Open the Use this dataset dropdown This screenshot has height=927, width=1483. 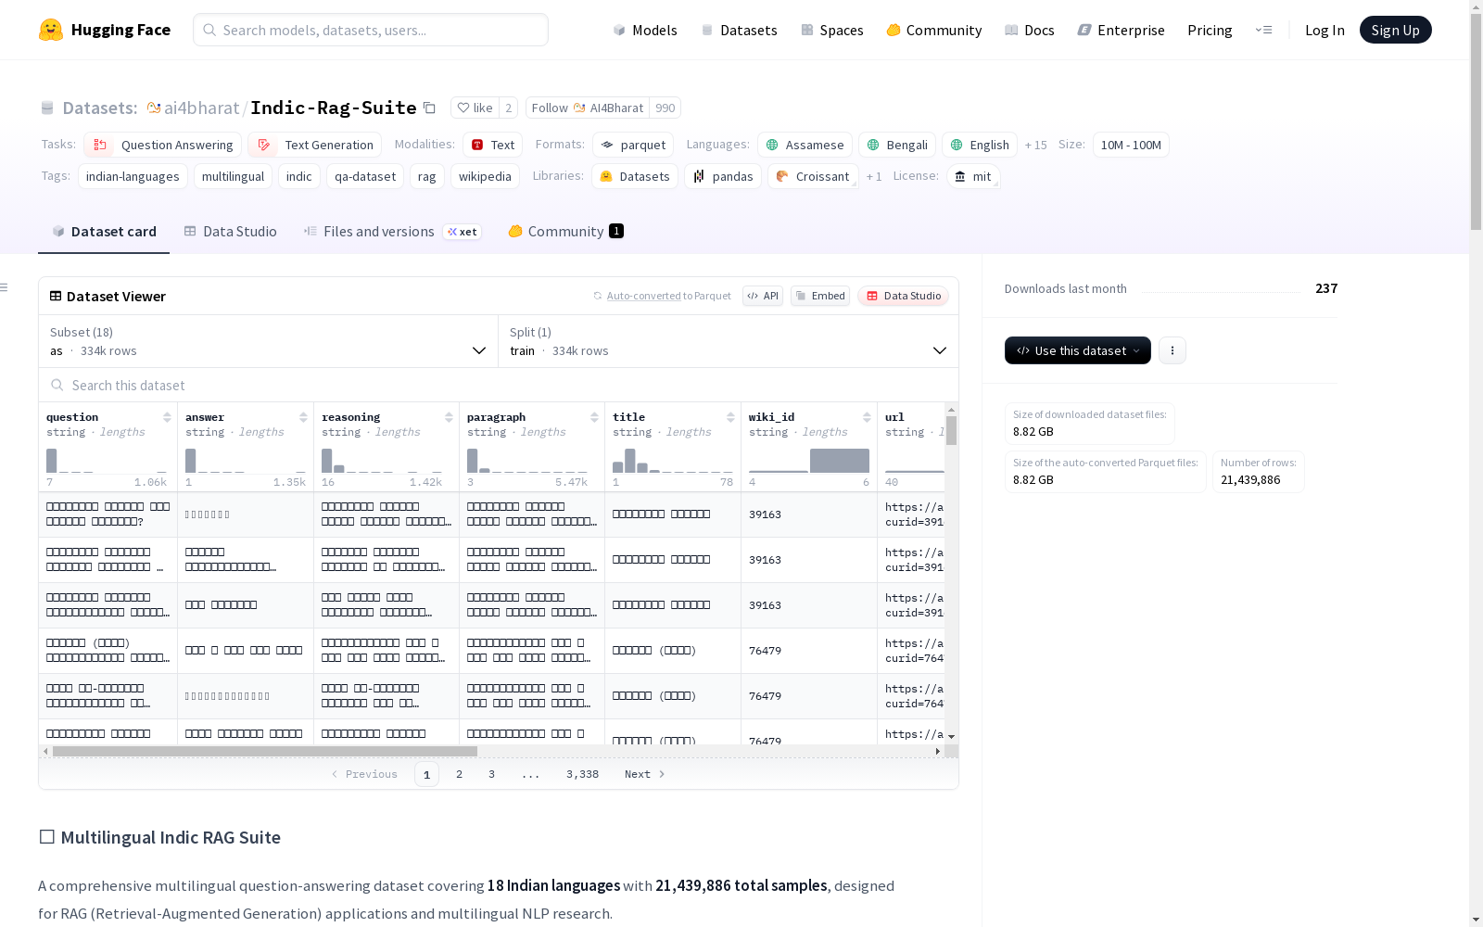point(1078,350)
